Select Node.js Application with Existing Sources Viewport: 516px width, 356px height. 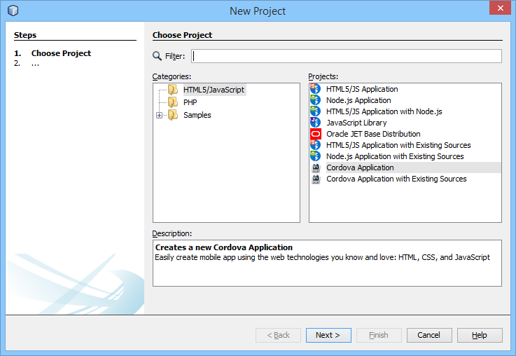394,156
